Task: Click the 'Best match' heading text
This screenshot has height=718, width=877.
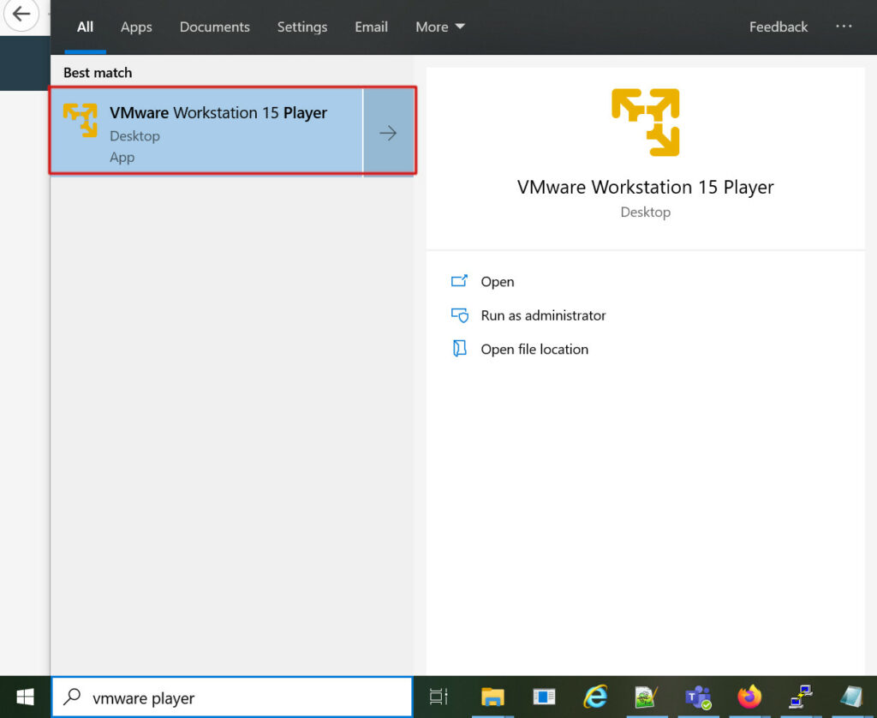Action: [98, 73]
